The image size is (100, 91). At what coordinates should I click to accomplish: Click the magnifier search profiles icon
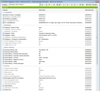click(75, 5)
